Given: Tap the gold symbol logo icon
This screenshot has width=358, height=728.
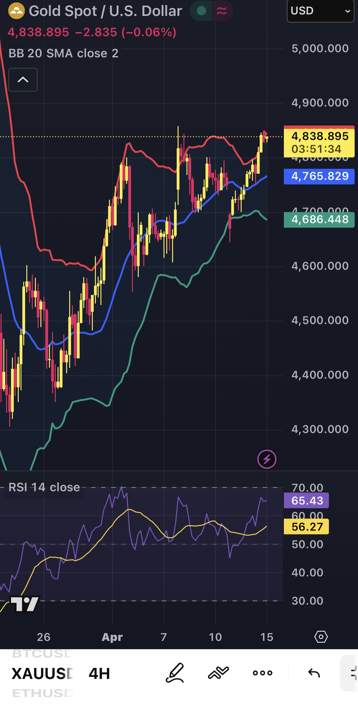Looking at the screenshot, I should [16, 11].
